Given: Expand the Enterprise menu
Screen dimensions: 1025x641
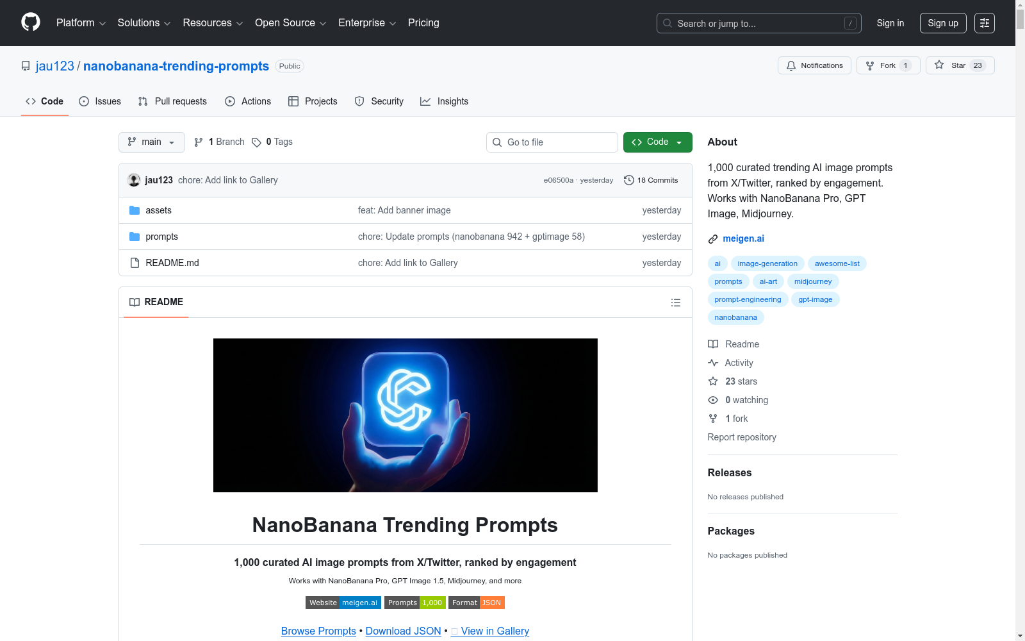Looking at the screenshot, I should (367, 23).
